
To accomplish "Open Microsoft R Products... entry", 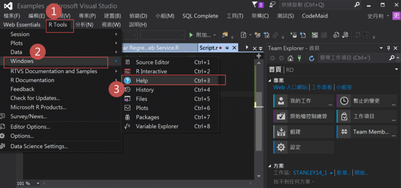I will 61,107.
